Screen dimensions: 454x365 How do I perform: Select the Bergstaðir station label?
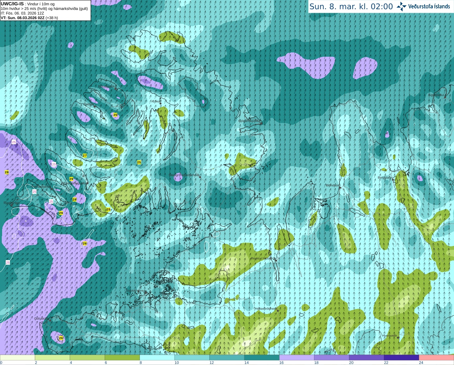385,178
